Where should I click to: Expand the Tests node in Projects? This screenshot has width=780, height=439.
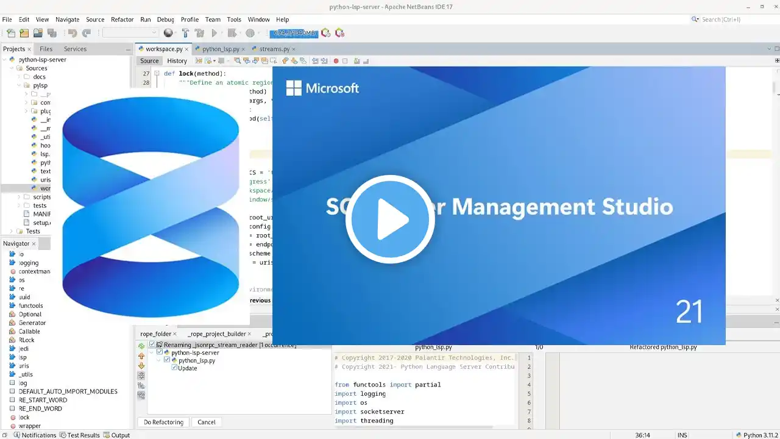(x=12, y=231)
